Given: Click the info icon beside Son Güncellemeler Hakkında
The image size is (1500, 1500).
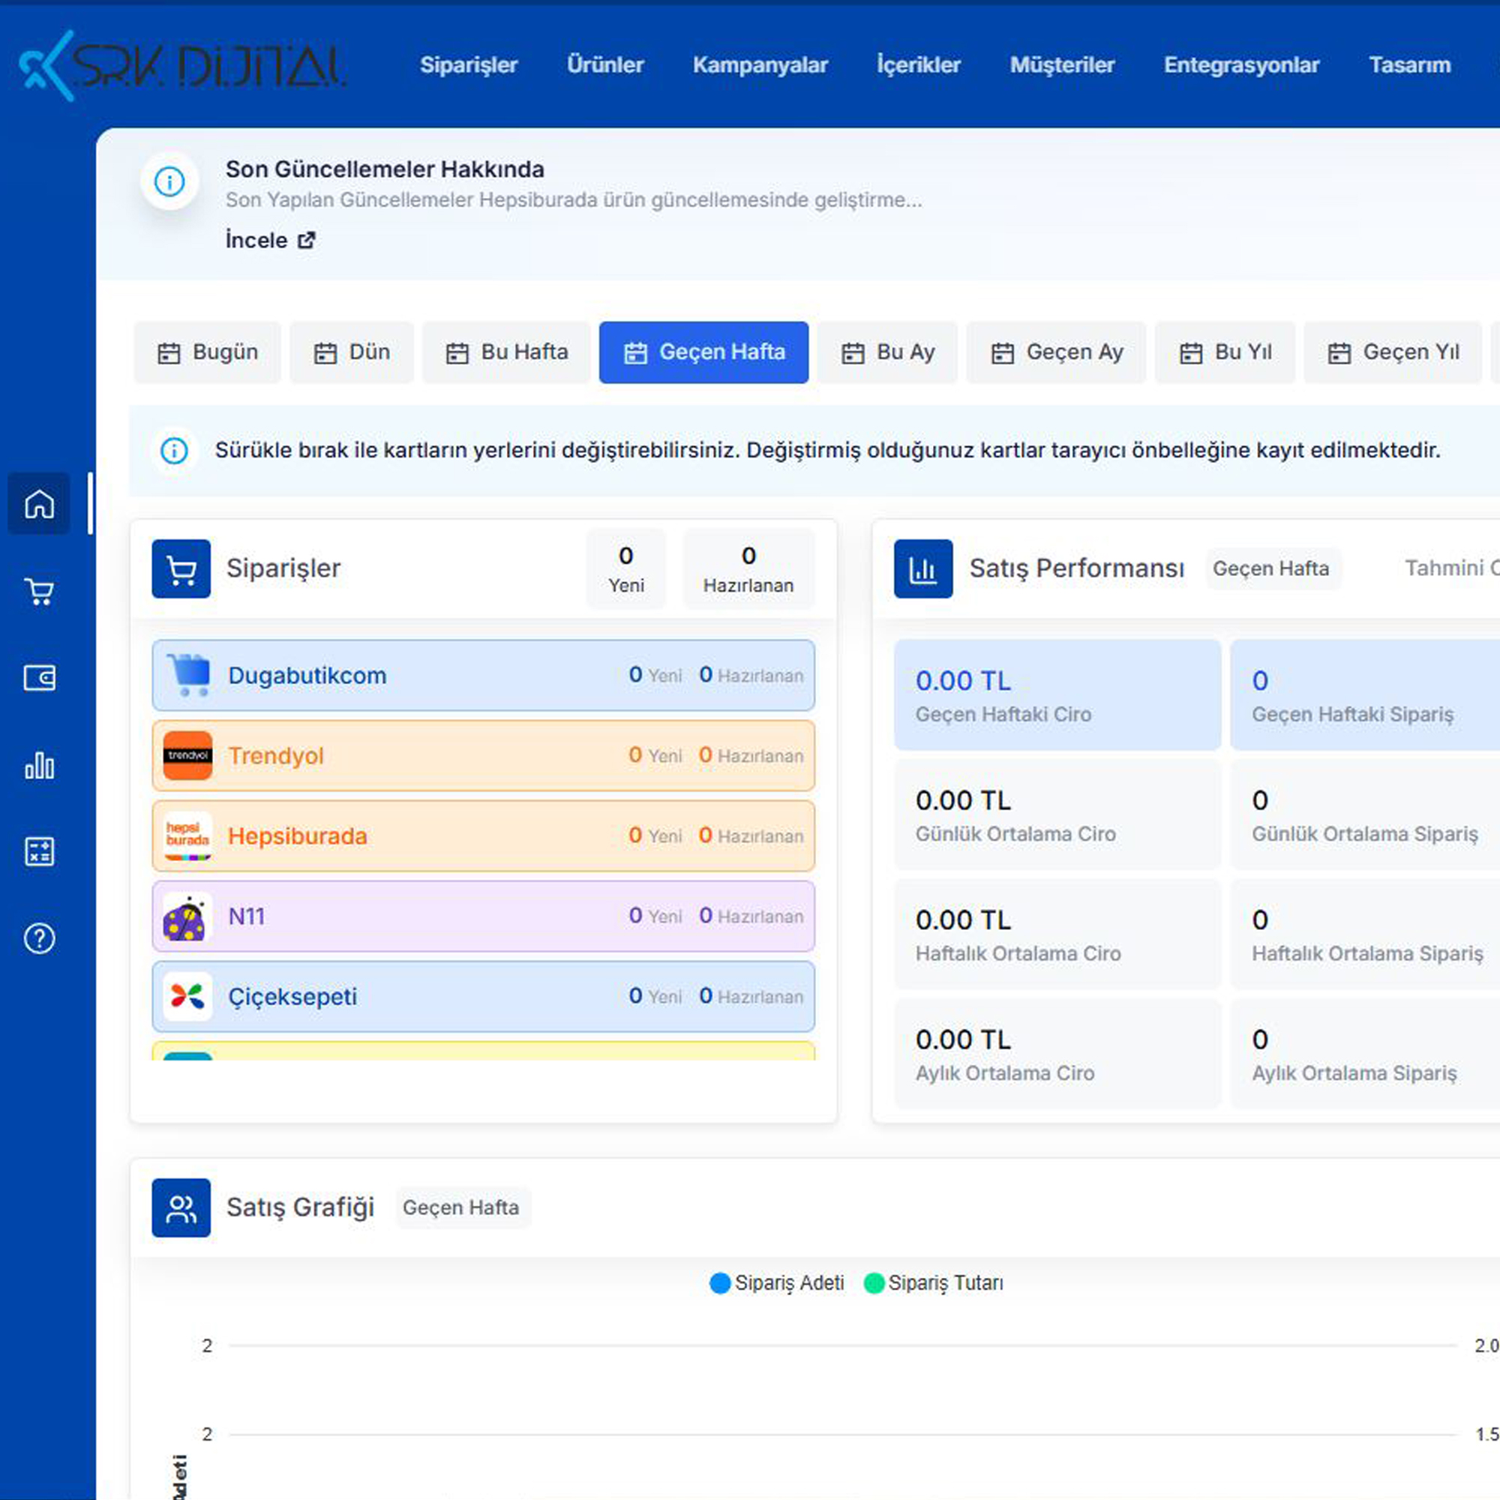Looking at the screenshot, I should [170, 181].
